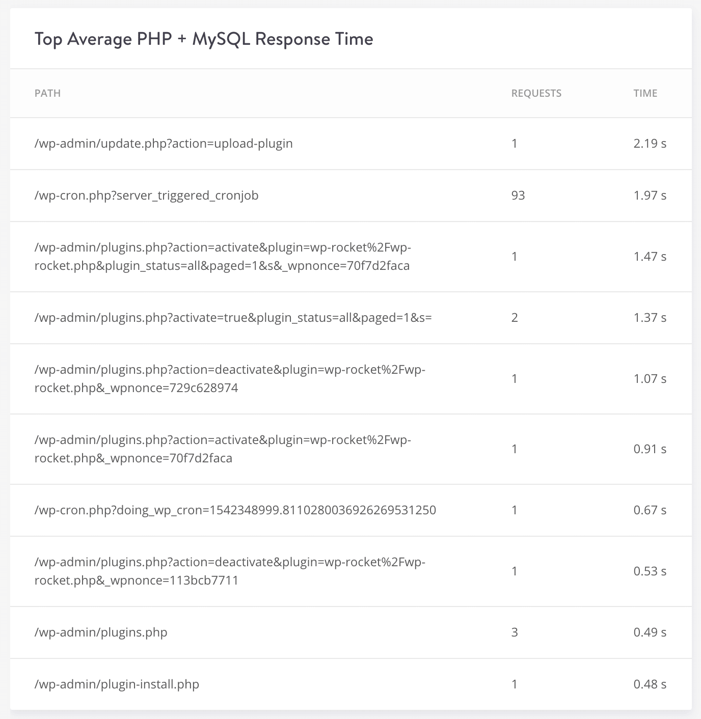The height and width of the screenshot is (719, 701).
Task: Open the plugins.php activate=true path
Action: point(233,318)
